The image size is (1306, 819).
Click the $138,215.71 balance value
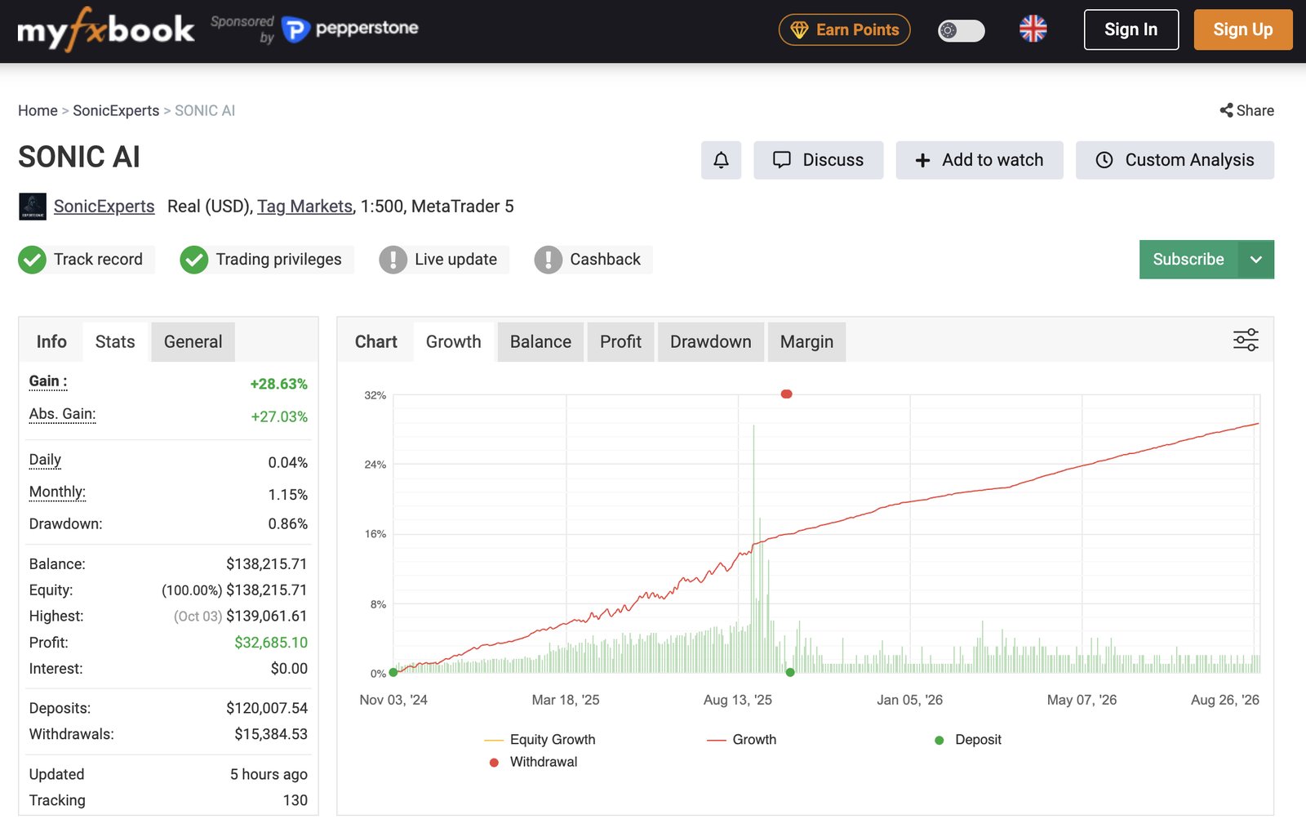point(266,564)
